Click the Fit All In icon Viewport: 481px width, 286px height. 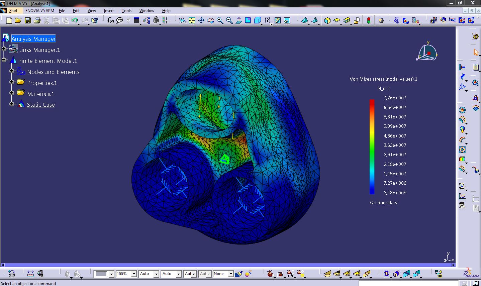click(x=192, y=21)
